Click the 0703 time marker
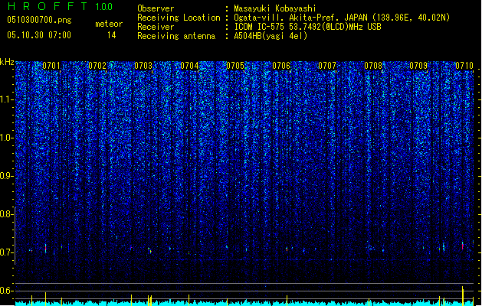Screen dimensions: 482x306 pyautogui.click(x=143, y=66)
